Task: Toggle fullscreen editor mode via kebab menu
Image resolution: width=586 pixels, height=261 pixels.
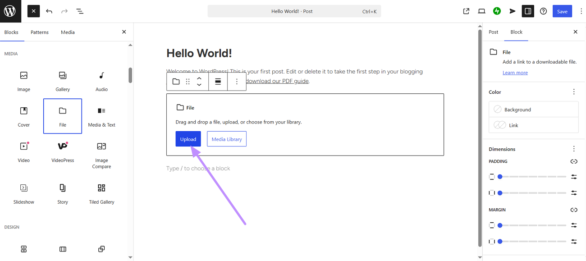Action: pyautogui.click(x=581, y=11)
